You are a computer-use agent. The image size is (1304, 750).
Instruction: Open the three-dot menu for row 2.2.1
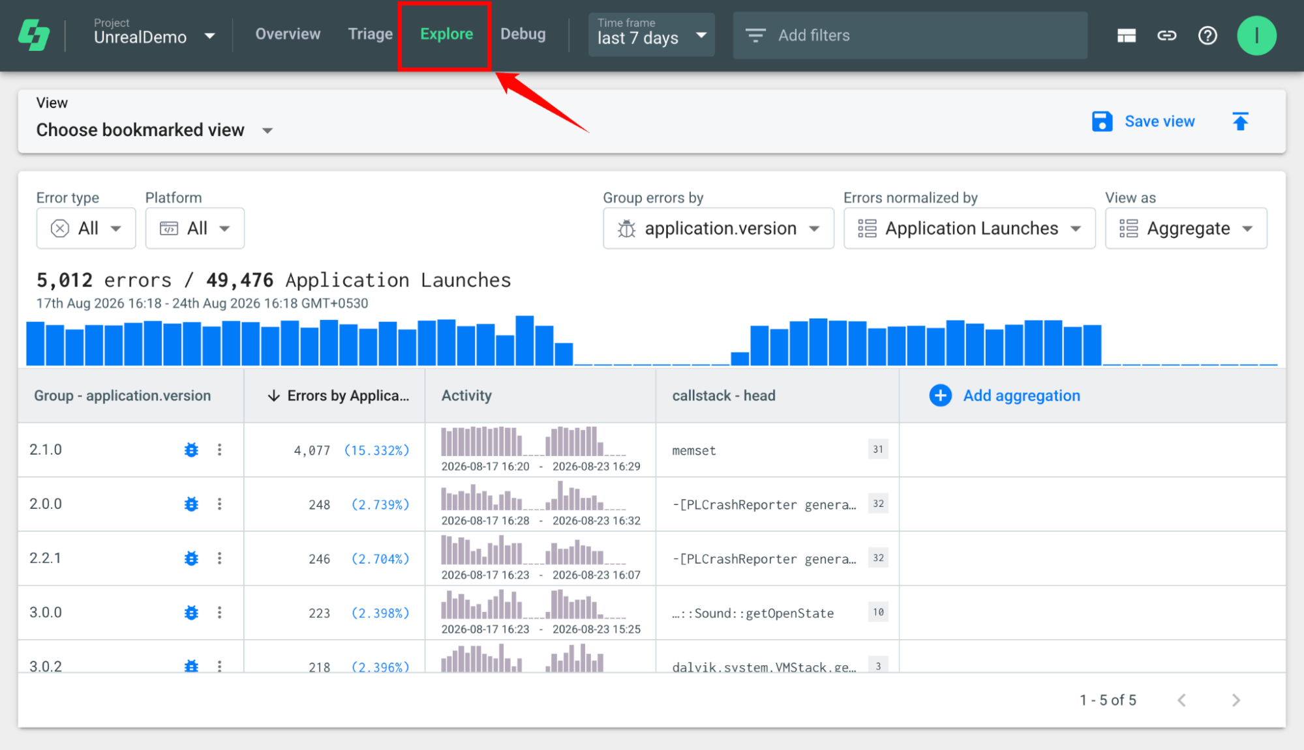pyautogui.click(x=220, y=558)
